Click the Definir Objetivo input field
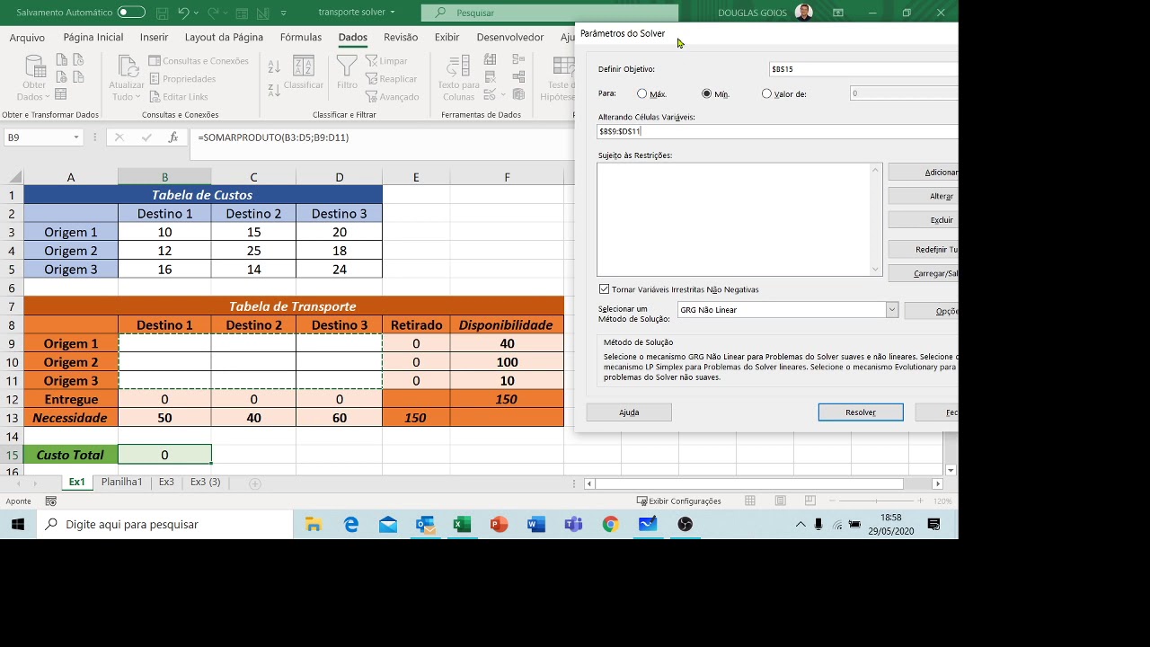The width and height of the screenshot is (1150, 647). coord(863,69)
